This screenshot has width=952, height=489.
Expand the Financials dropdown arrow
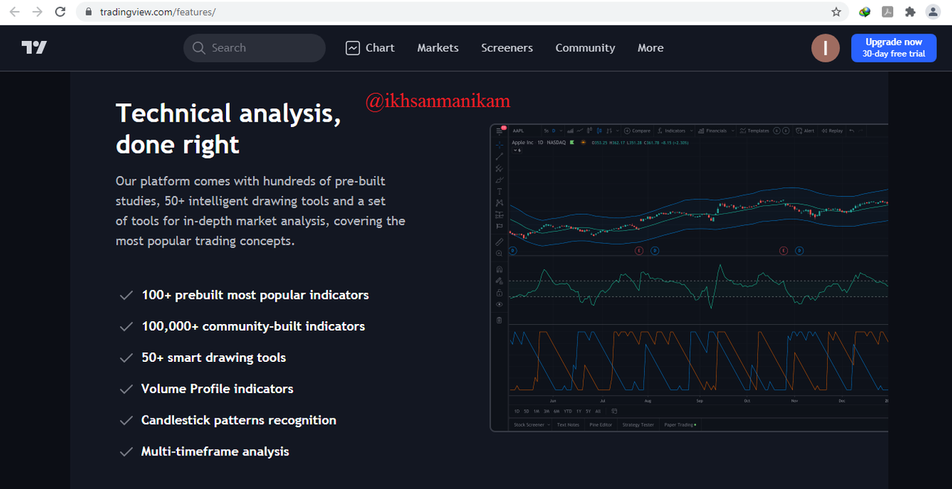pos(733,131)
